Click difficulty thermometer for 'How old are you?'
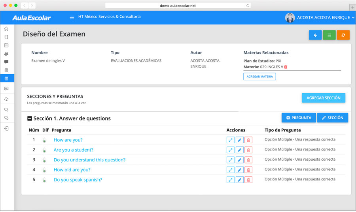This screenshot has width=356, height=212. (44, 170)
